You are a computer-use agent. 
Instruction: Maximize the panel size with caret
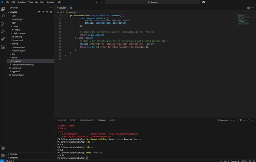coord(248,120)
